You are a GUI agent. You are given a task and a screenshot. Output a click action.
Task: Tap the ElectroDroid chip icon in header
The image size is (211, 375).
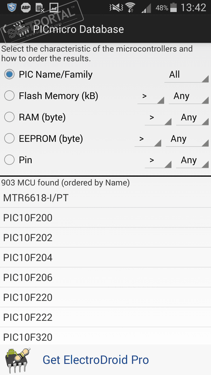[18, 29]
